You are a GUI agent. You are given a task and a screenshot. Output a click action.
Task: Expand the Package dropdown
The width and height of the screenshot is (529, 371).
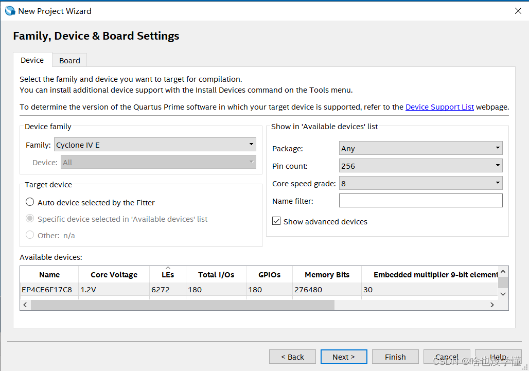420,148
